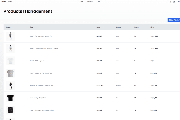
Task: Open Men's Chill Quarter Zip Pullover - White
Action: [44, 49]
